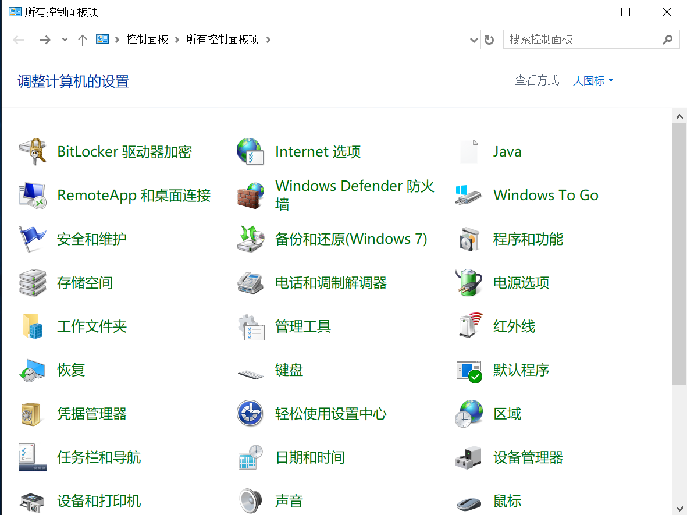Expand the address bar history dropdown
Image resolution: width=687 pixels, height=515 pixels.
(x=474, y=40)
